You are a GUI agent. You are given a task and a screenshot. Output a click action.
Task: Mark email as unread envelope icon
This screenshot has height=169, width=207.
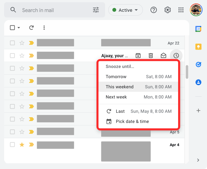click(163, 56)
